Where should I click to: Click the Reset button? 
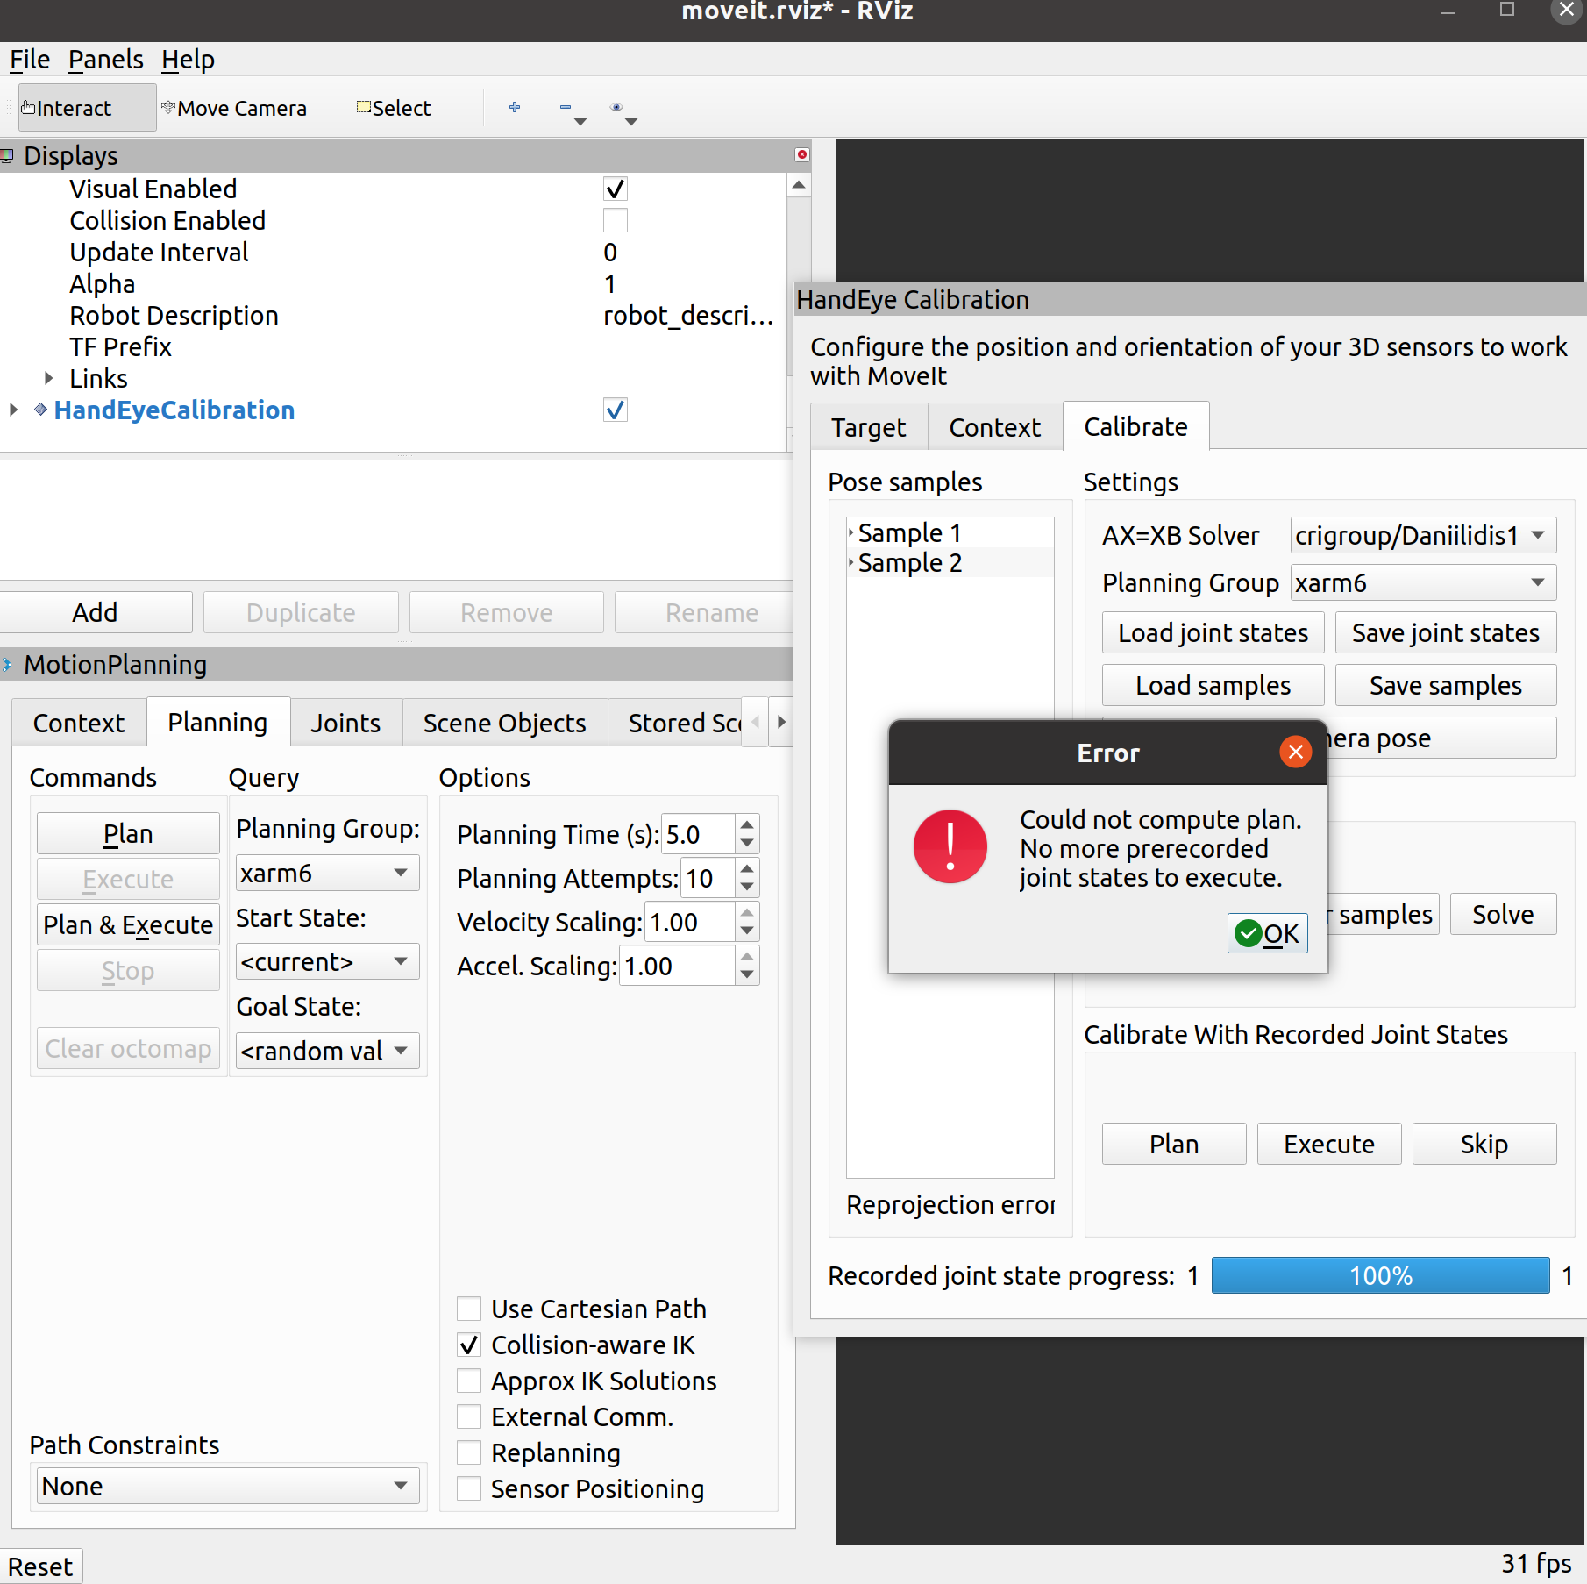click(41, 1566)
